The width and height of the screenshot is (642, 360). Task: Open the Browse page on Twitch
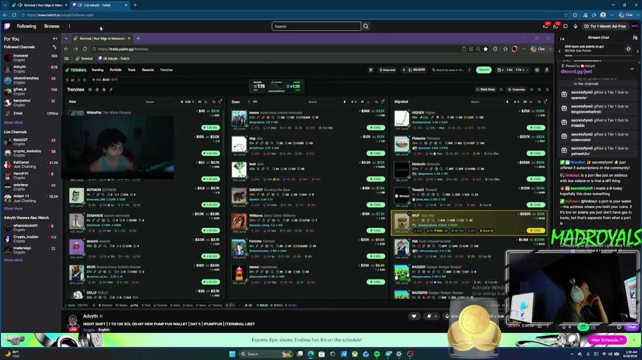coord(52,26)
